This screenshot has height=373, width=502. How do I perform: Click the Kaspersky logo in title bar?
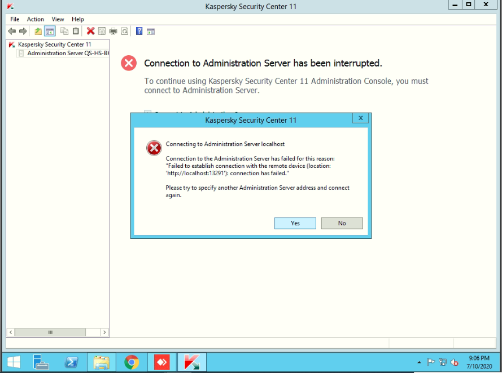(x=10, y=6)
